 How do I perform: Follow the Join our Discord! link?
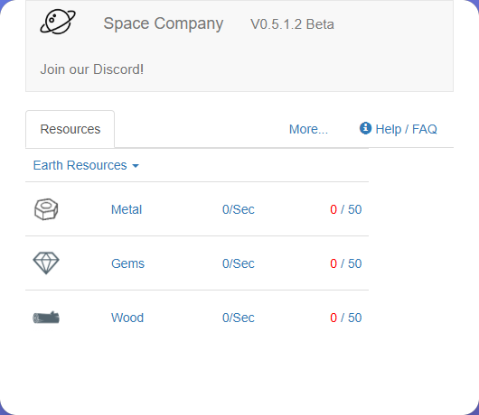click(x=92, y=69)
